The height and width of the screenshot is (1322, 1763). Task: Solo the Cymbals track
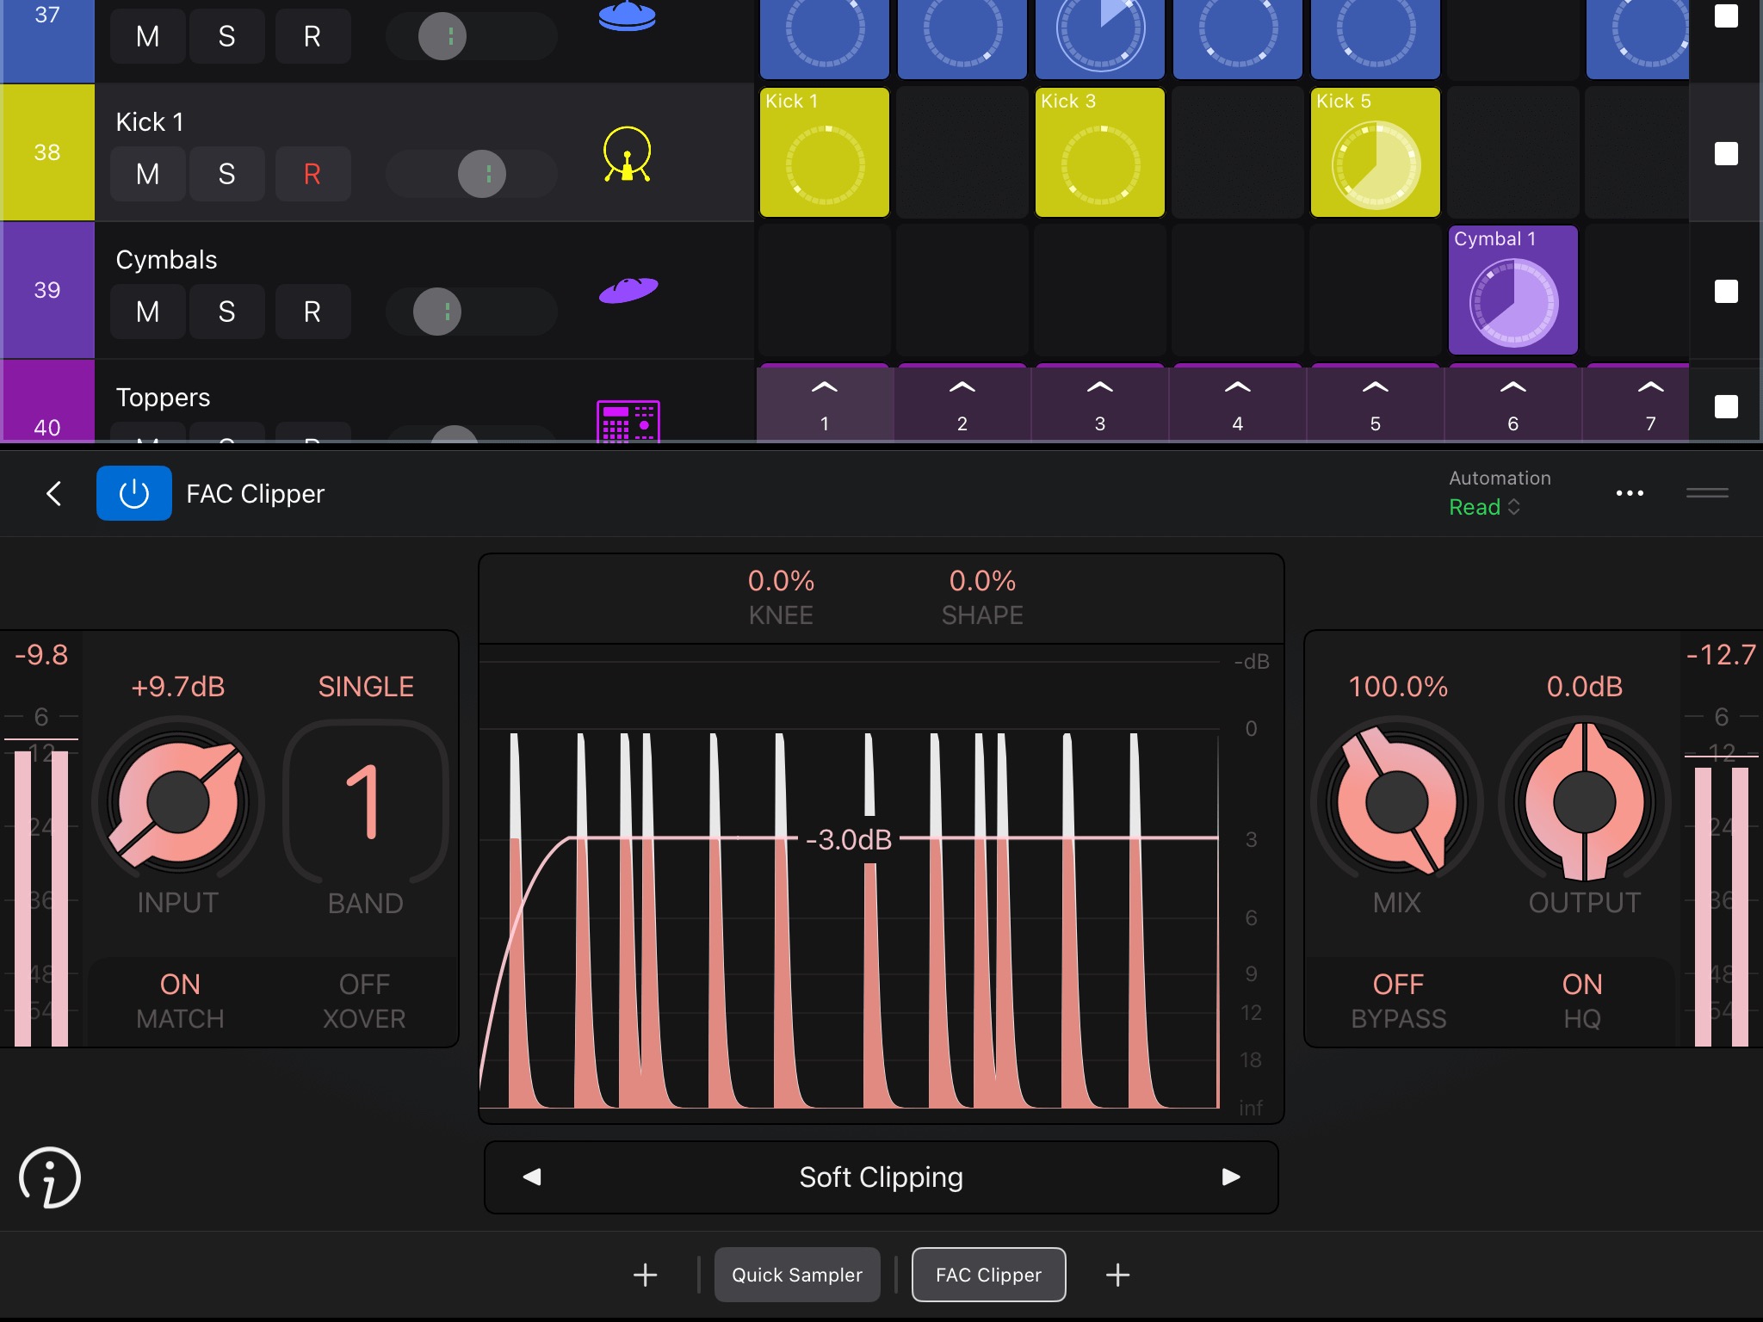pos(226,312)
